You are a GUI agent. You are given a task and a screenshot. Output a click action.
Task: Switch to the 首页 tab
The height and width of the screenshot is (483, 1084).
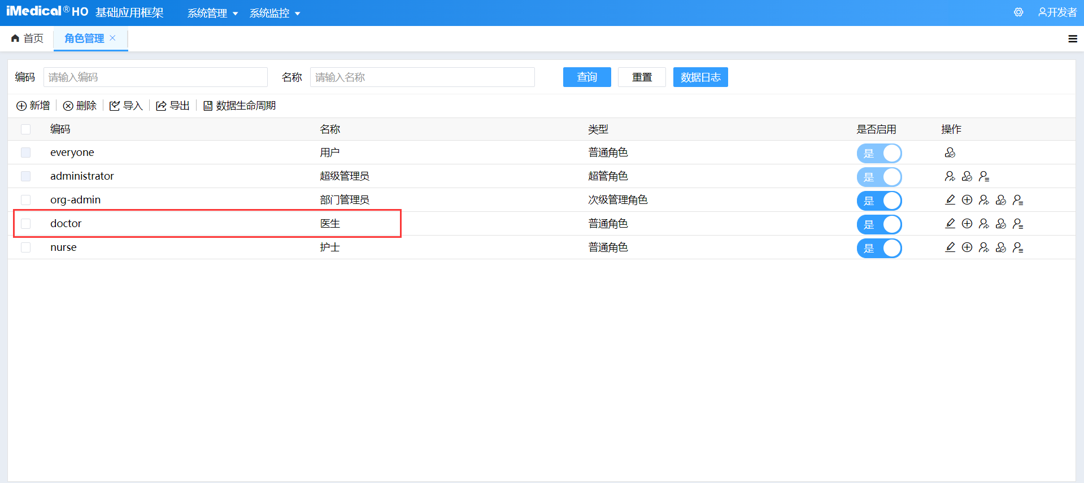click(x=28, y=38)
